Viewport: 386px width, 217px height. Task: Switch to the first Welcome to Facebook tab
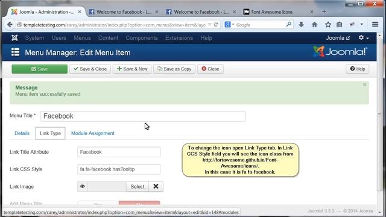[x=124, y=12]
